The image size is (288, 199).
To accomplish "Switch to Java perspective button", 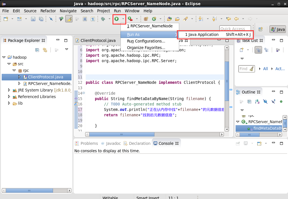I will (278, 29).
